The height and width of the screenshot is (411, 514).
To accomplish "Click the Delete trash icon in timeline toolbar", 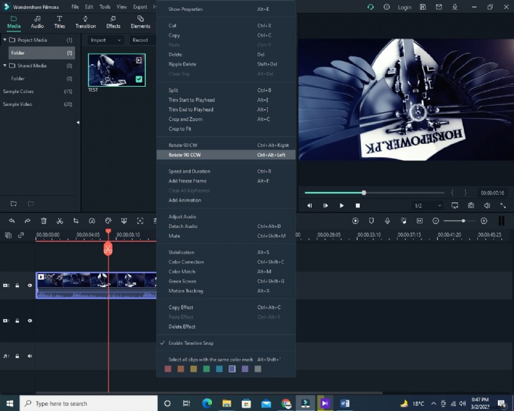I will point(44,222).
